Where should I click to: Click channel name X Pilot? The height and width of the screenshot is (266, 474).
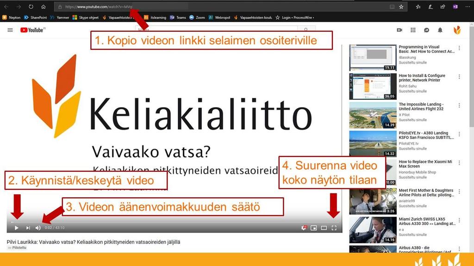[x=404, y=115]
